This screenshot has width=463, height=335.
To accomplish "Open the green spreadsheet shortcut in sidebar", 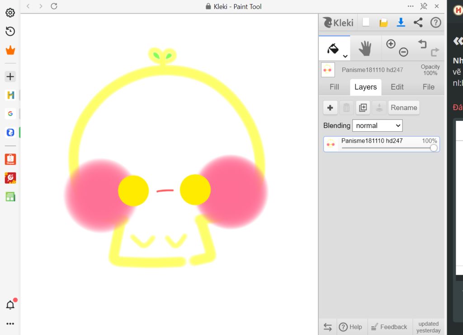I will click(x=10, y=196).
